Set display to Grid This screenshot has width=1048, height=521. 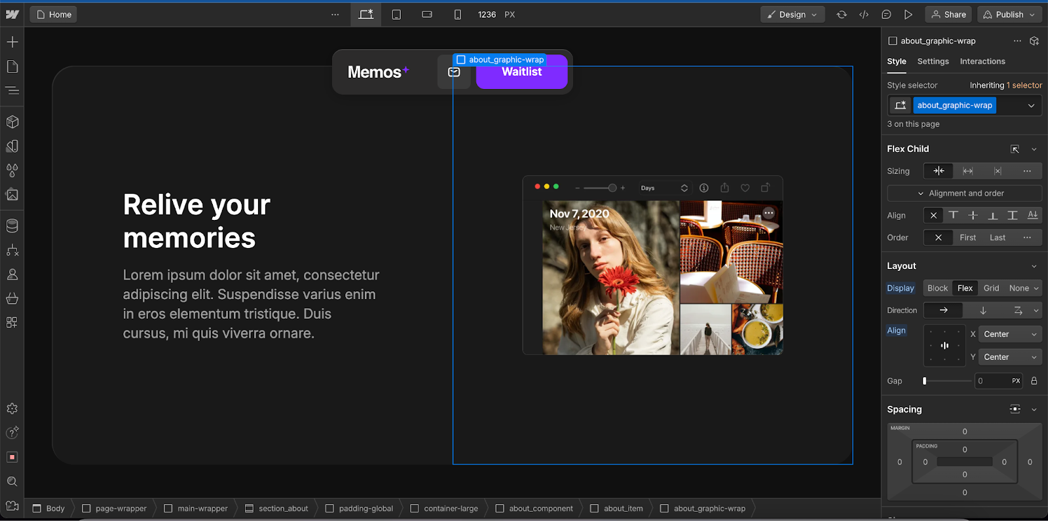click(991, 288)
